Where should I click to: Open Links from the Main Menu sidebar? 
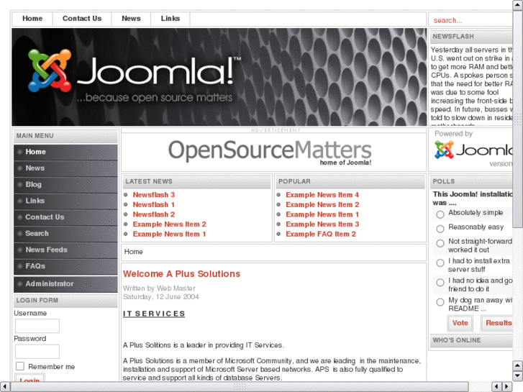pyautogui.click(x=65, y=201)
